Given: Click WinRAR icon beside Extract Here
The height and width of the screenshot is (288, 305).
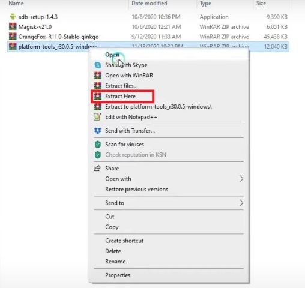Looking at the screenshot, I should point(98,96).
